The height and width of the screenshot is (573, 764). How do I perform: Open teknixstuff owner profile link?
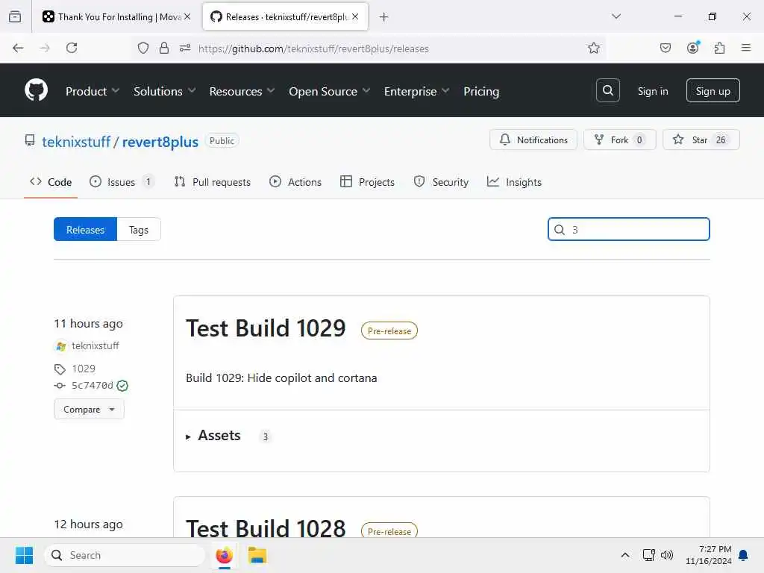pyautogui.click(x=76, y=142)
